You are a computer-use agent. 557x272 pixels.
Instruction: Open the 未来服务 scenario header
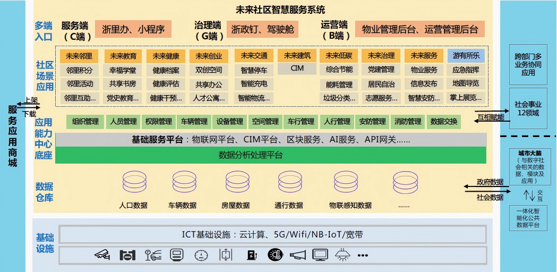[x=424, y=56]
